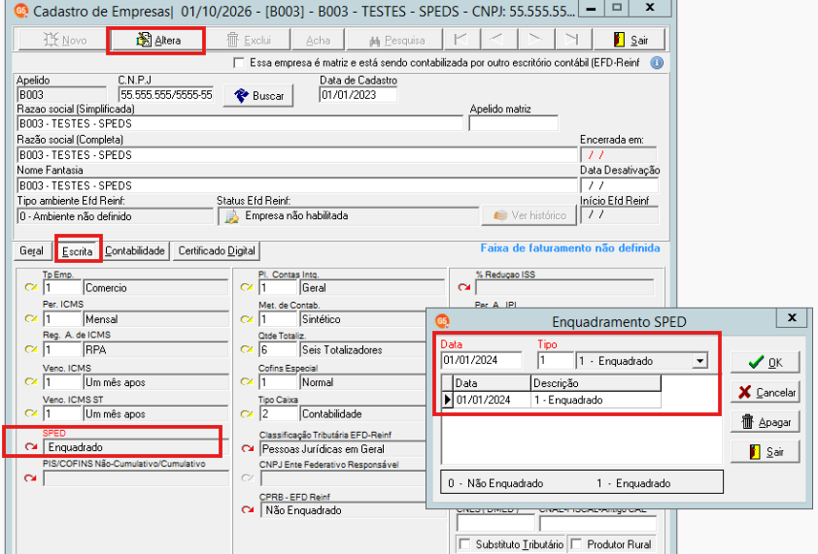Click the Tipo Caixa lookup arrow
Screen dimensions: 818x554
tap(247, 414)
